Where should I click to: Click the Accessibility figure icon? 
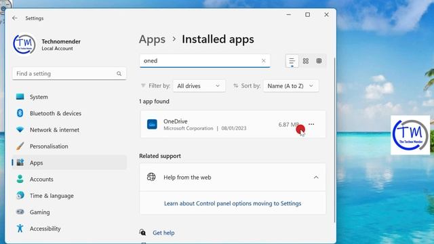point(20,228)
